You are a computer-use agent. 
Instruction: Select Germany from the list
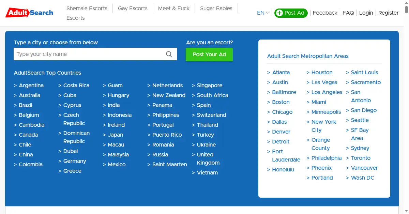pos(75,161)
